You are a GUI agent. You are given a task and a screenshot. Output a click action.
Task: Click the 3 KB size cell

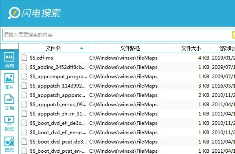point(204,86)
